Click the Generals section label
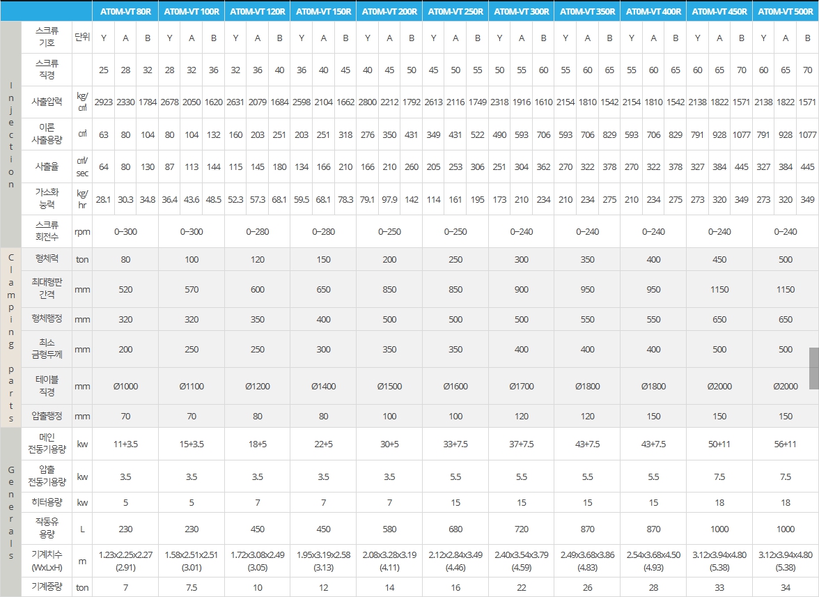 (10, 512)
